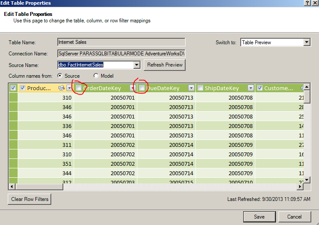Click the Column names from label
Screen dimensions: 319x225
30,76
